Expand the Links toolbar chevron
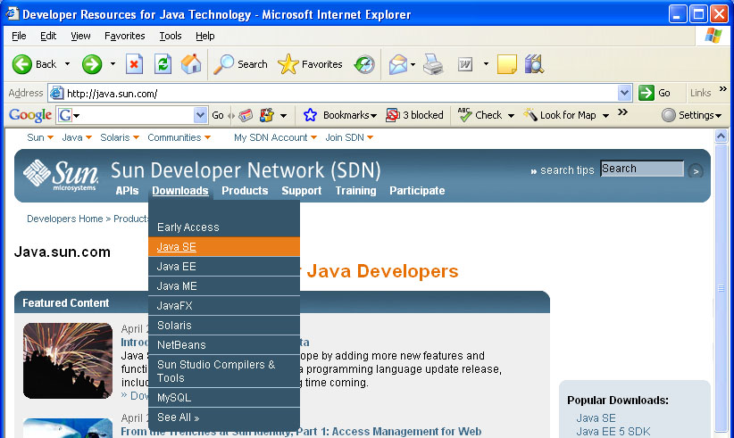734x438 pixels. [x=723, y=89]
